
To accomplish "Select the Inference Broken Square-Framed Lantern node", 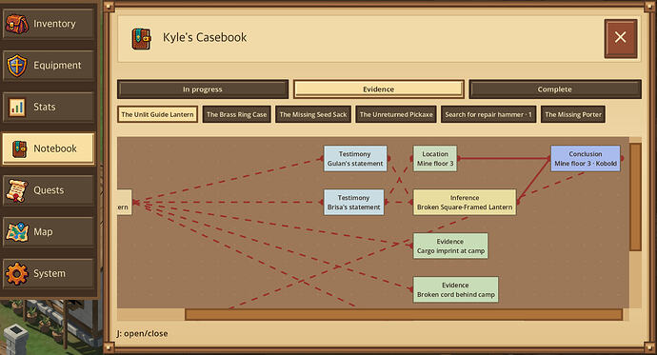I will [465, 202].
